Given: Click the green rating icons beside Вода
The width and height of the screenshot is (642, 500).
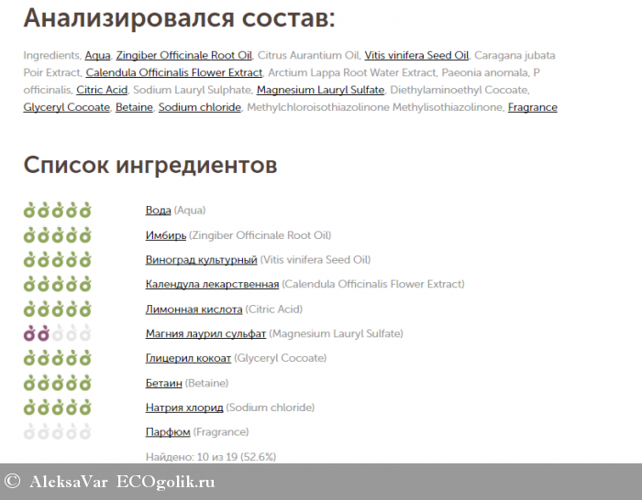Looking at the screenshot, I should 57,211.
